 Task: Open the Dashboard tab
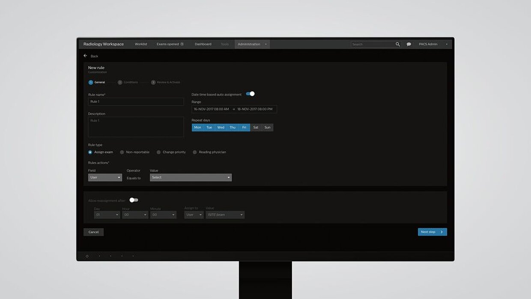click(x=203, y=44)
